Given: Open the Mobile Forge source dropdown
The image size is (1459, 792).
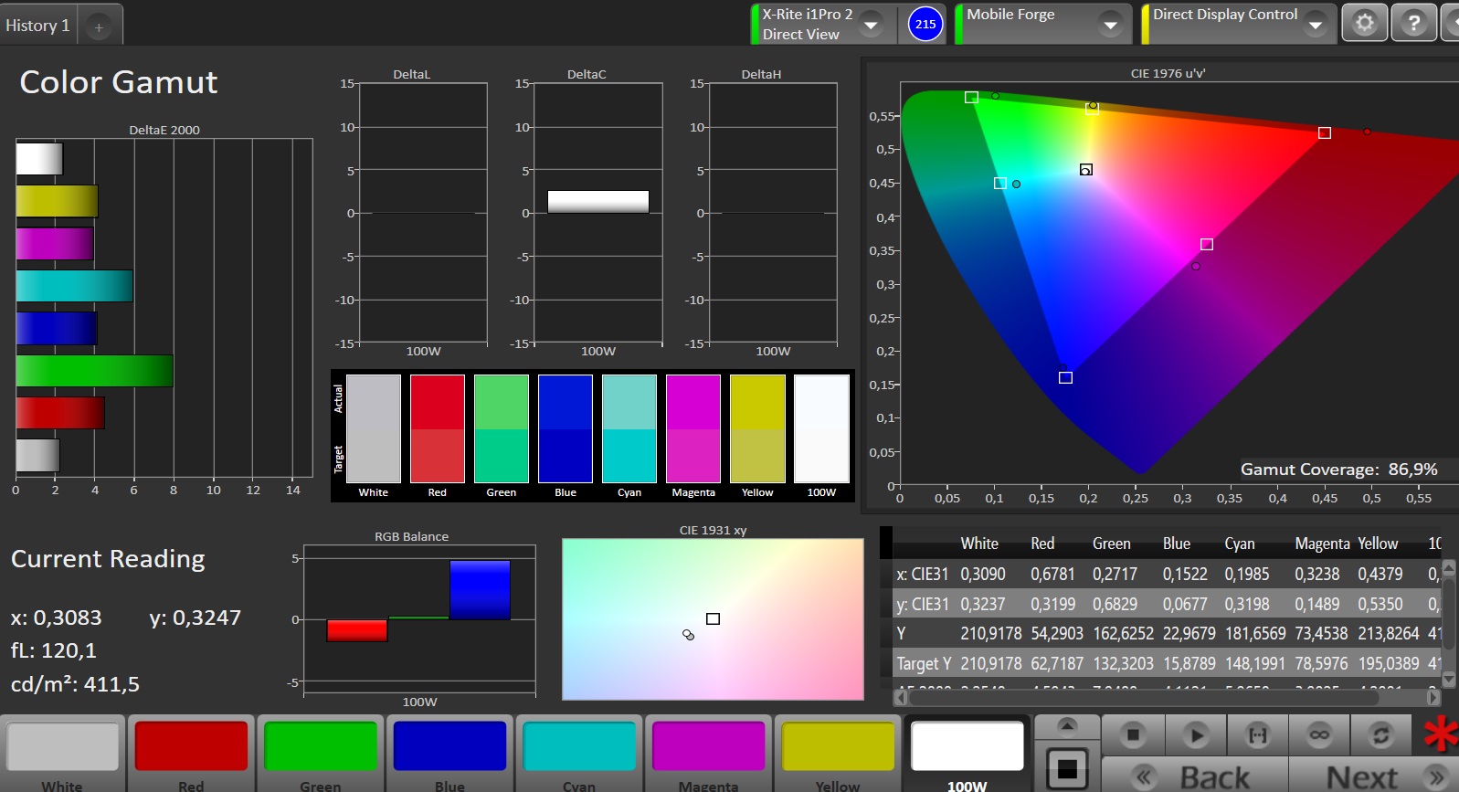Looking at the screenshot, I should pos(1110,25).
